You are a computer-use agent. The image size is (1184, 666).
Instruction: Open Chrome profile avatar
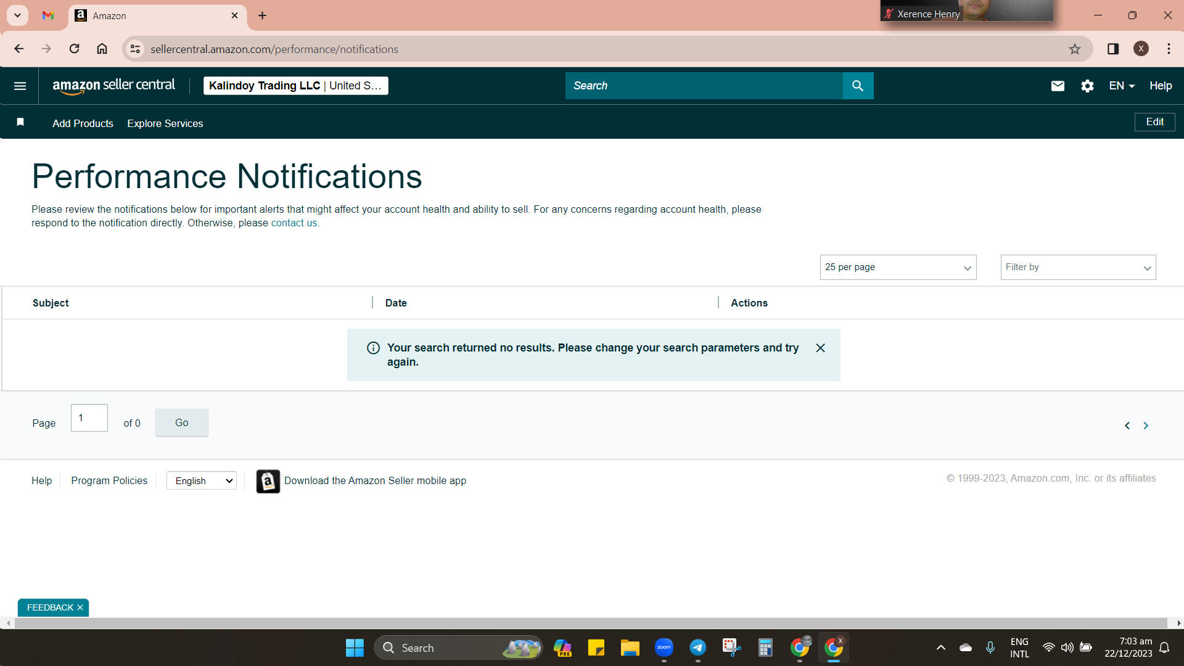click(x=1141, y=49)
